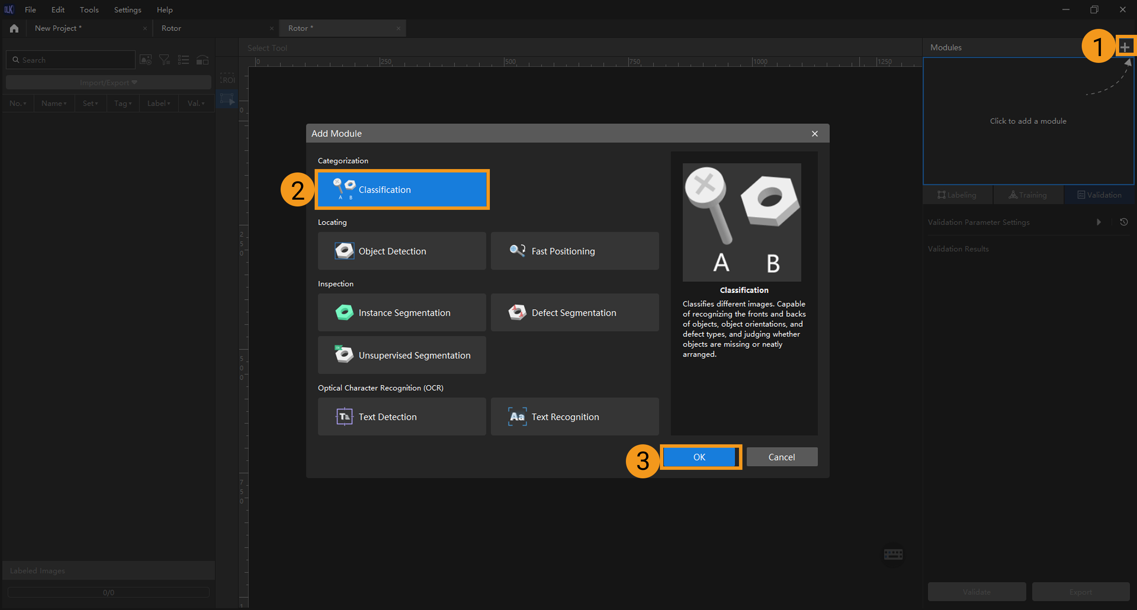Open the Import/Export dropdown

[108, 82]
